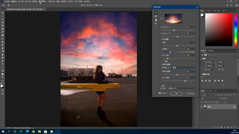Select the Rectangle shape tool

coord(3,71)
